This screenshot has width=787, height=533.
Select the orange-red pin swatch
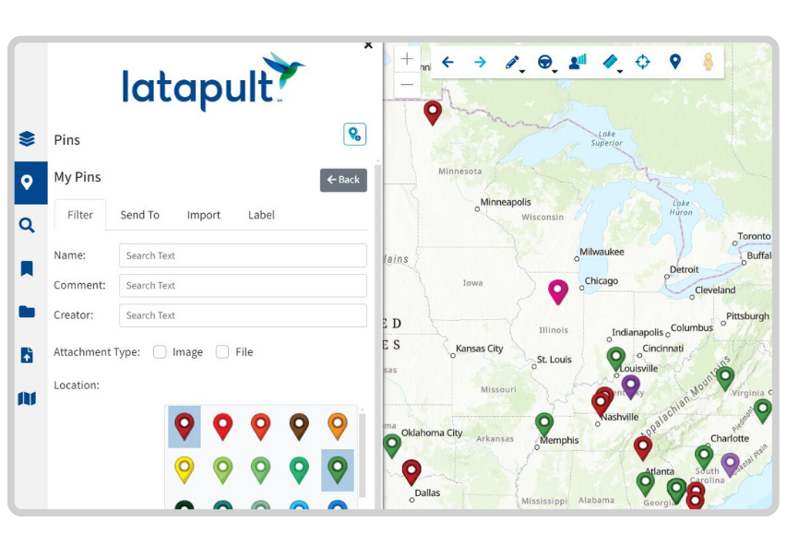tap(261, 427)
